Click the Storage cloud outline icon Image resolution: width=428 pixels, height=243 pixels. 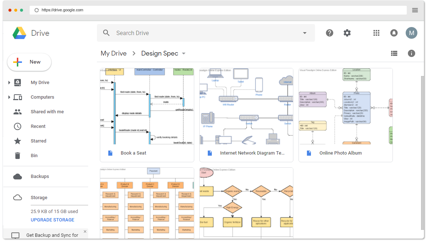click(18, 197)
